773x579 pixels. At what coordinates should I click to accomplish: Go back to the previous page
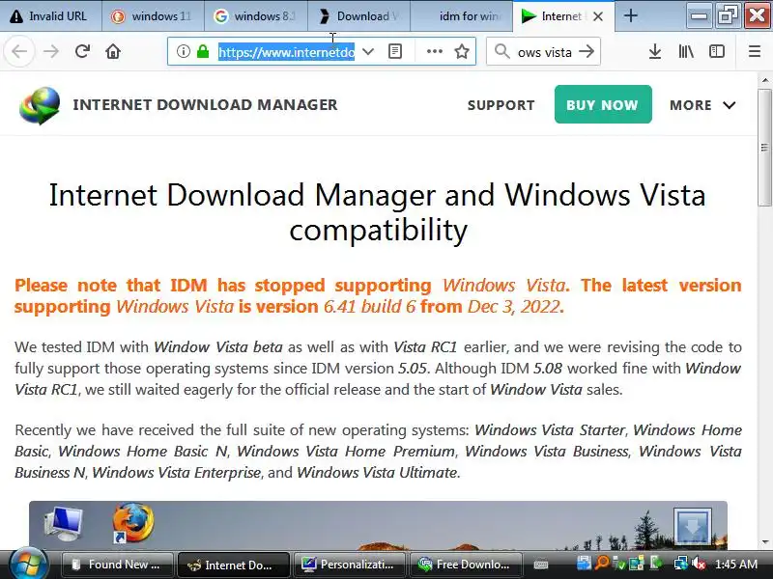pos(19,52)
